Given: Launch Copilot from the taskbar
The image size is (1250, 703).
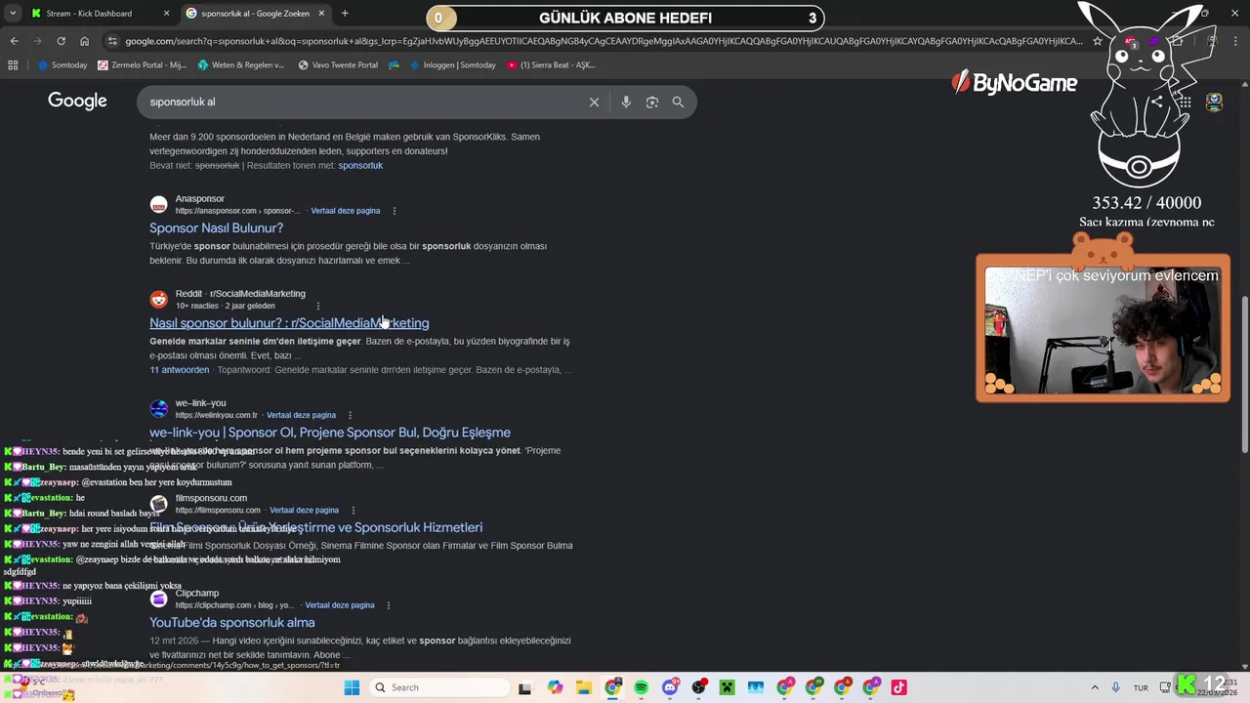Looking at the screenshot, I should 555,687.
